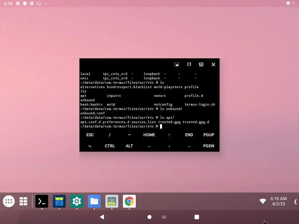Tap the up arrow extra key
The image size is (299, 224).
point(169,135)
